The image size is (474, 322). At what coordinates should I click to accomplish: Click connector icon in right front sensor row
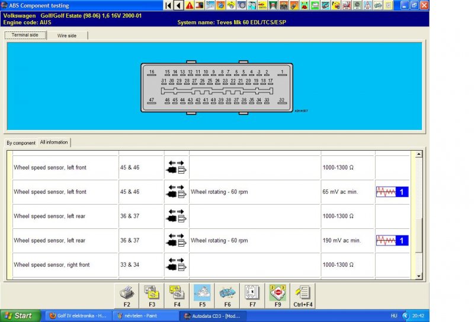[176, 264]
